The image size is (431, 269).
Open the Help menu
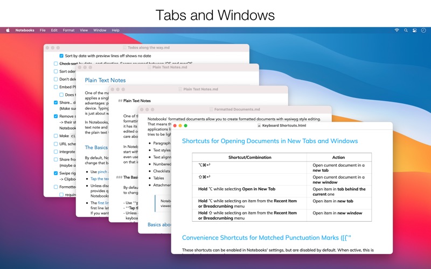(x=115, y=30)
